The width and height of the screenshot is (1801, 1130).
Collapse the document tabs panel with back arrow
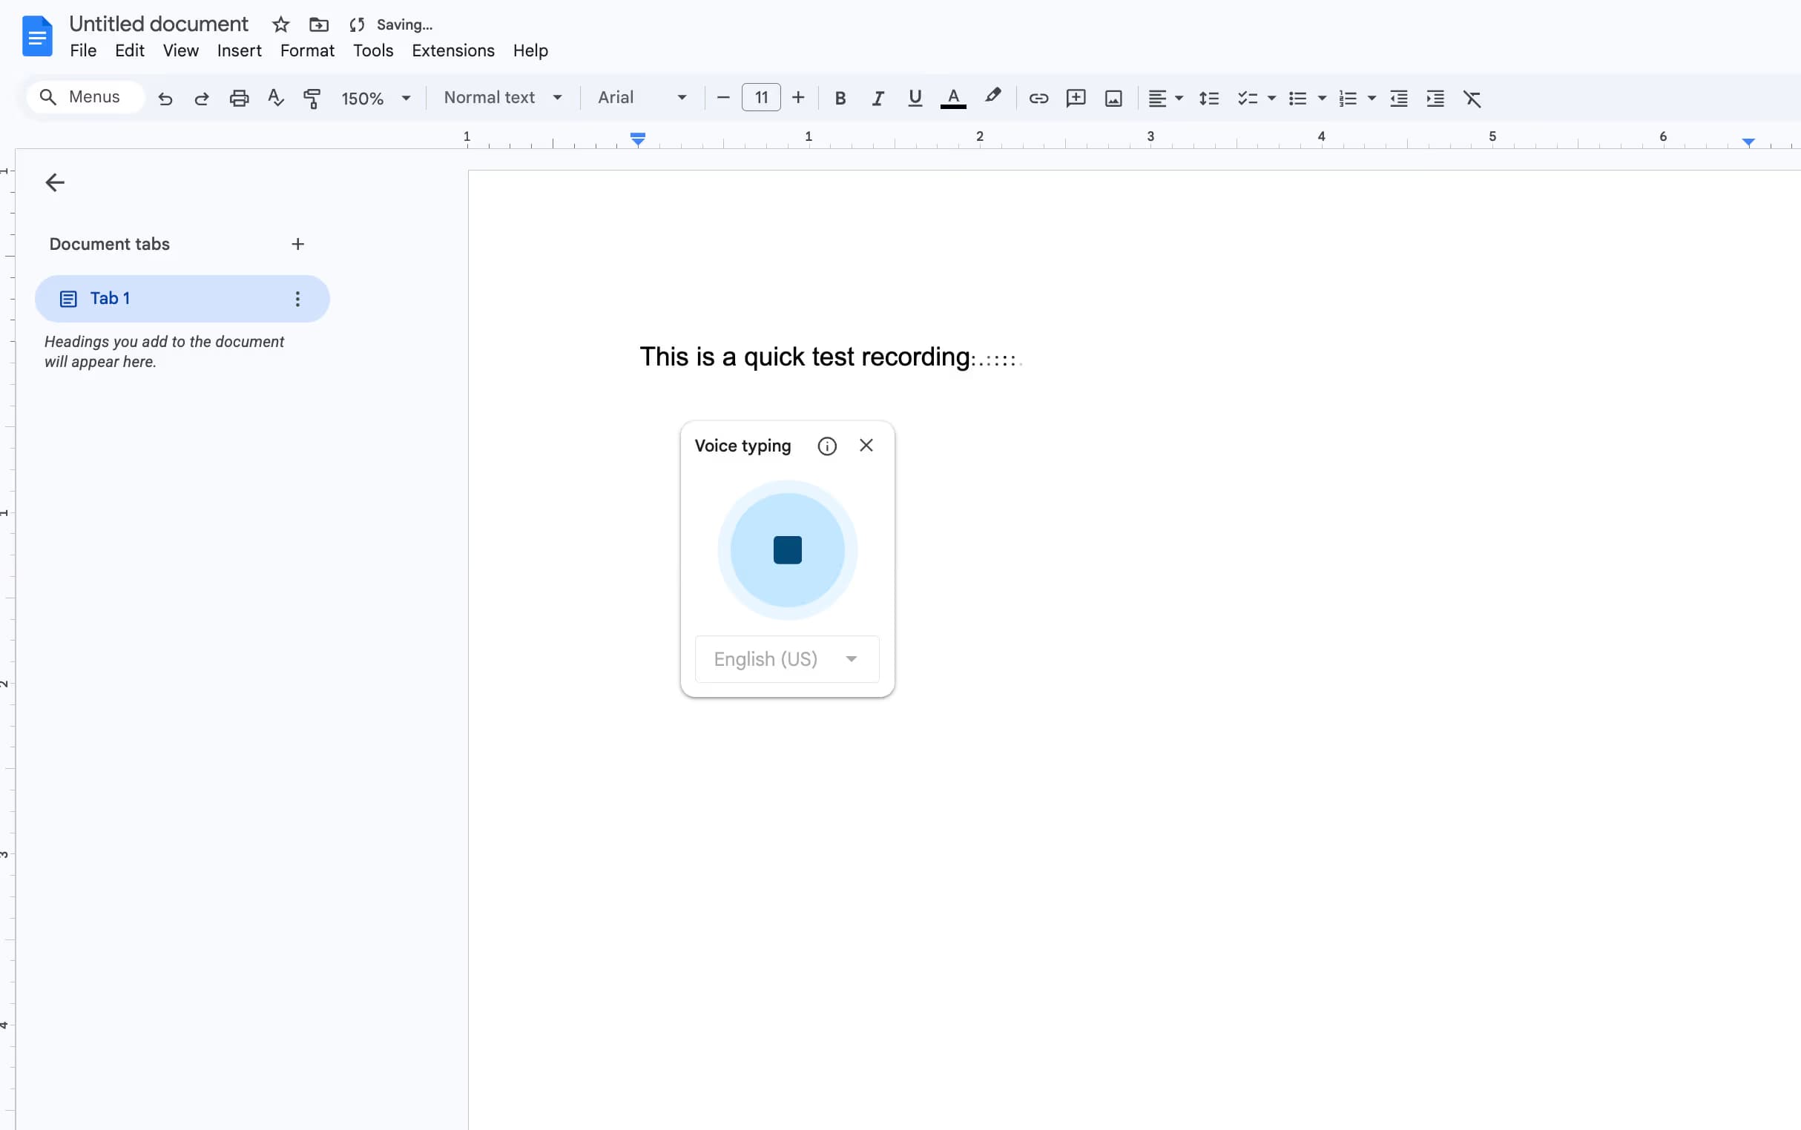[x=55, y=182]
